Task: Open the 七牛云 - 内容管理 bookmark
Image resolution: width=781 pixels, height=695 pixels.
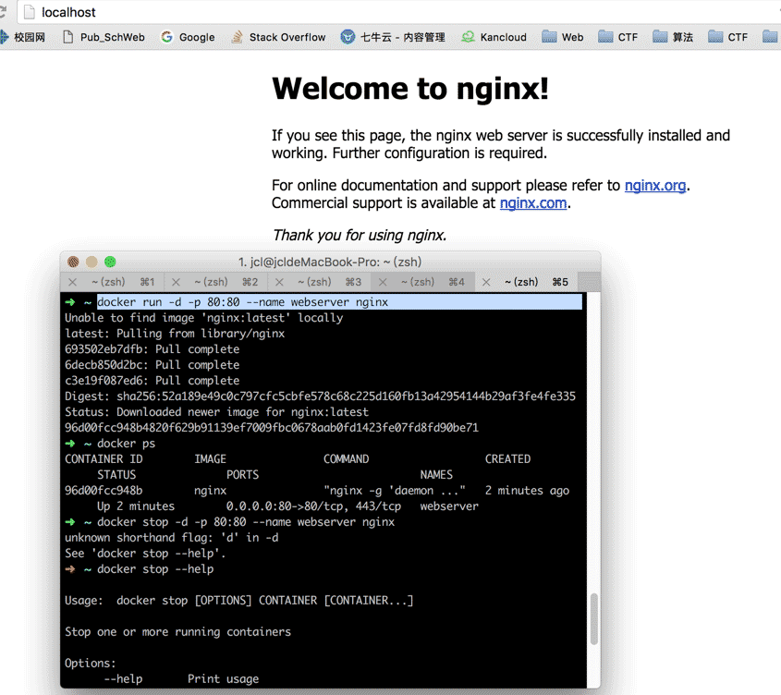Action: tap(393, 37)
